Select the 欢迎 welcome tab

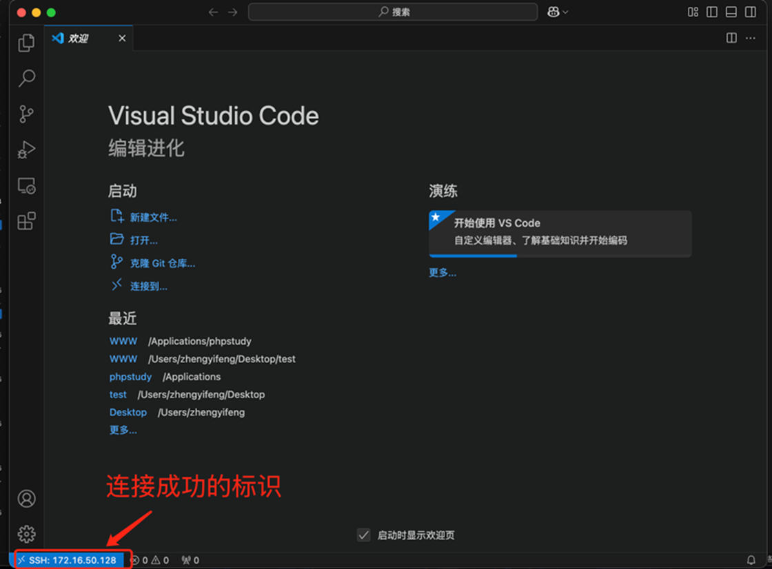click(x=89, y=39)
